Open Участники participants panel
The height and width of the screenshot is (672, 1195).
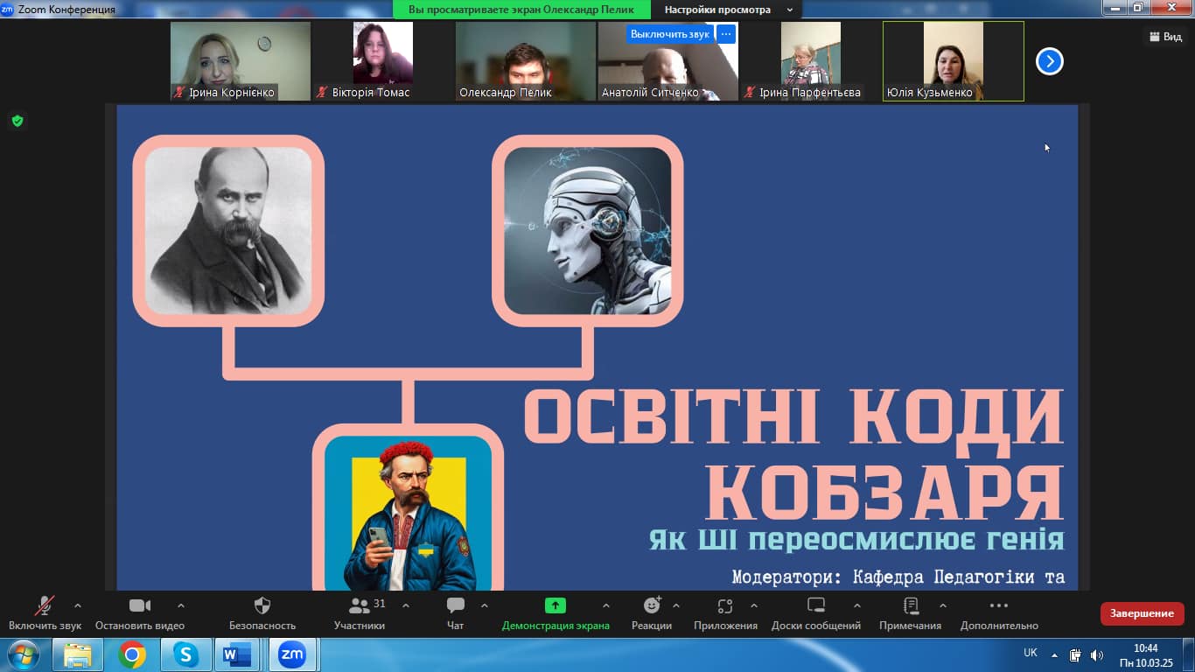(x=360, y=612)
